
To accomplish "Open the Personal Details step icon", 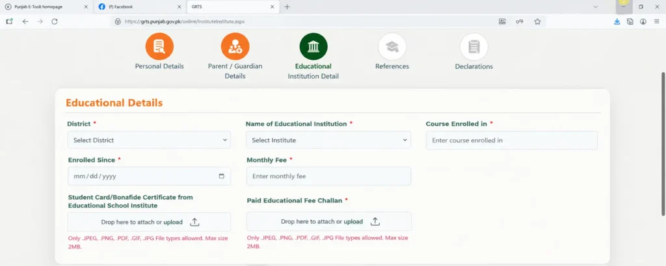I will pos(159,47).
